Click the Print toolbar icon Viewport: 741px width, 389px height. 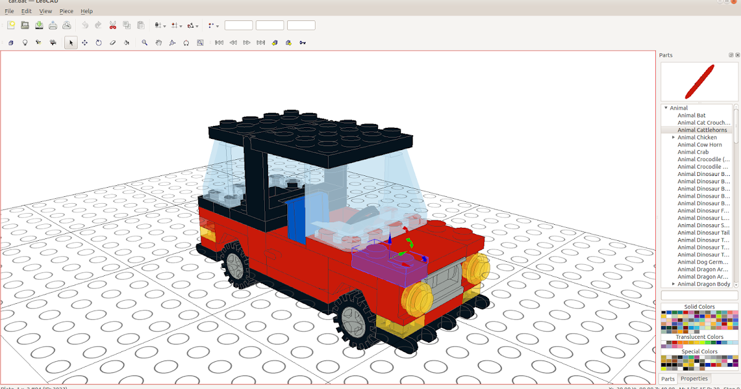(53, 25)
